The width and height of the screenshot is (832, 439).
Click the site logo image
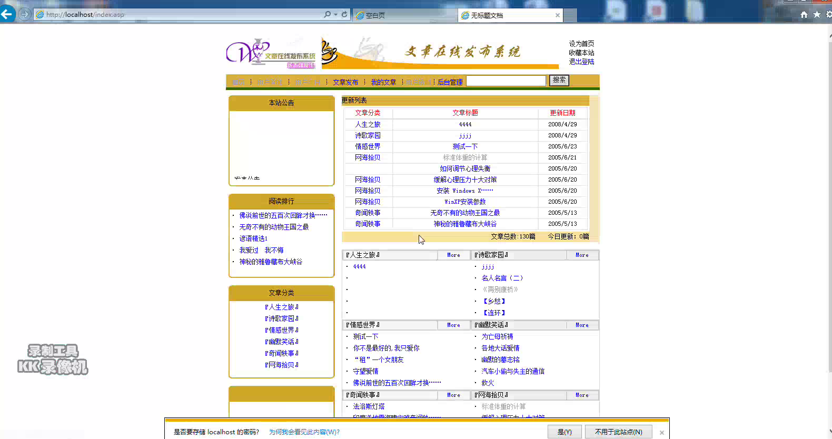pos(271,53)
